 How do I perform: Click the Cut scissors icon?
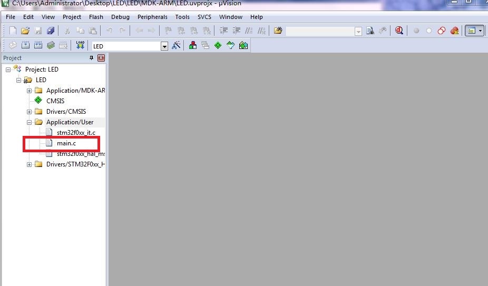[x=67, y=31]
